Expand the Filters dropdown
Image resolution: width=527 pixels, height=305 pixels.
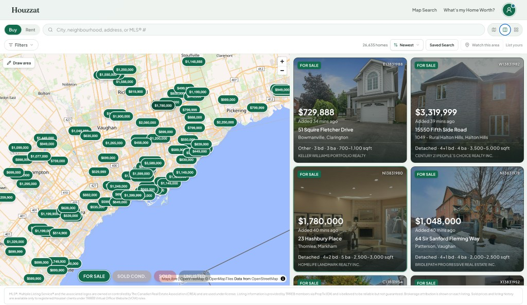point(21,45)
